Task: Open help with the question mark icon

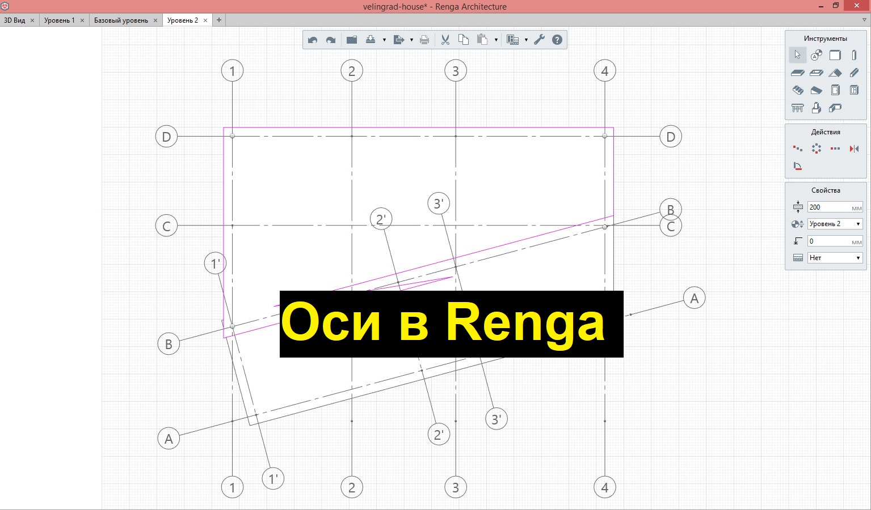Action: click(x=557, y=40)
